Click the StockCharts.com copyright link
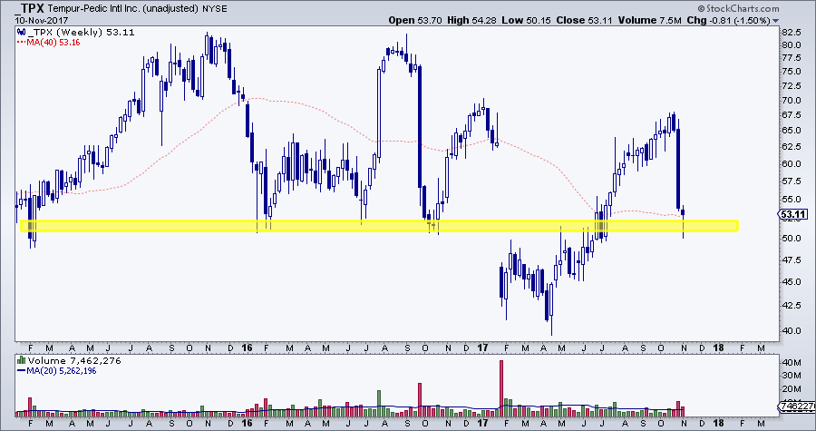 738,8
